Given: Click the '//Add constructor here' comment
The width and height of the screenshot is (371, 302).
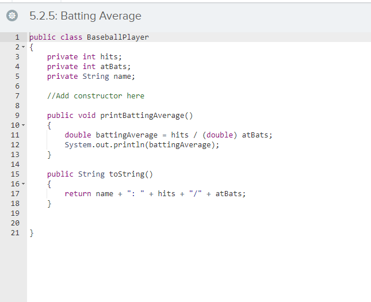Looking at the screenshot, I should pos(95,96).
